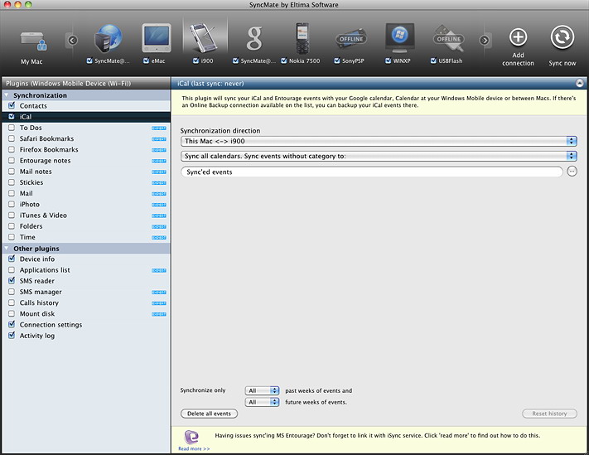The height and width of the screenshot is (455, 589).
Task: Select the USBFlash offline drive icon
Action: [448, 38]
